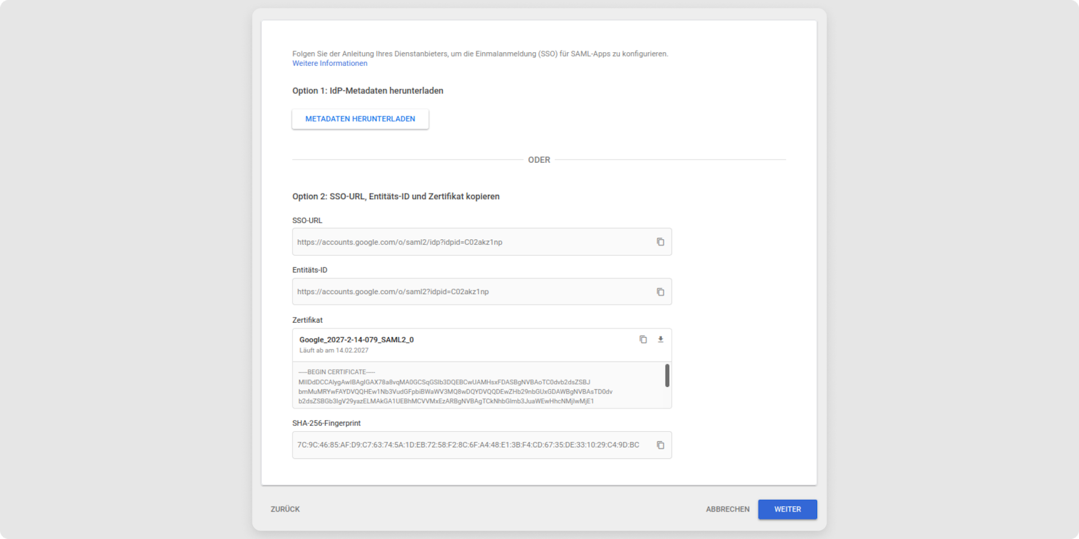Click the Option 1 IdP-Metadaten heading
The image size is (1079, 539).
click(368, 91)
